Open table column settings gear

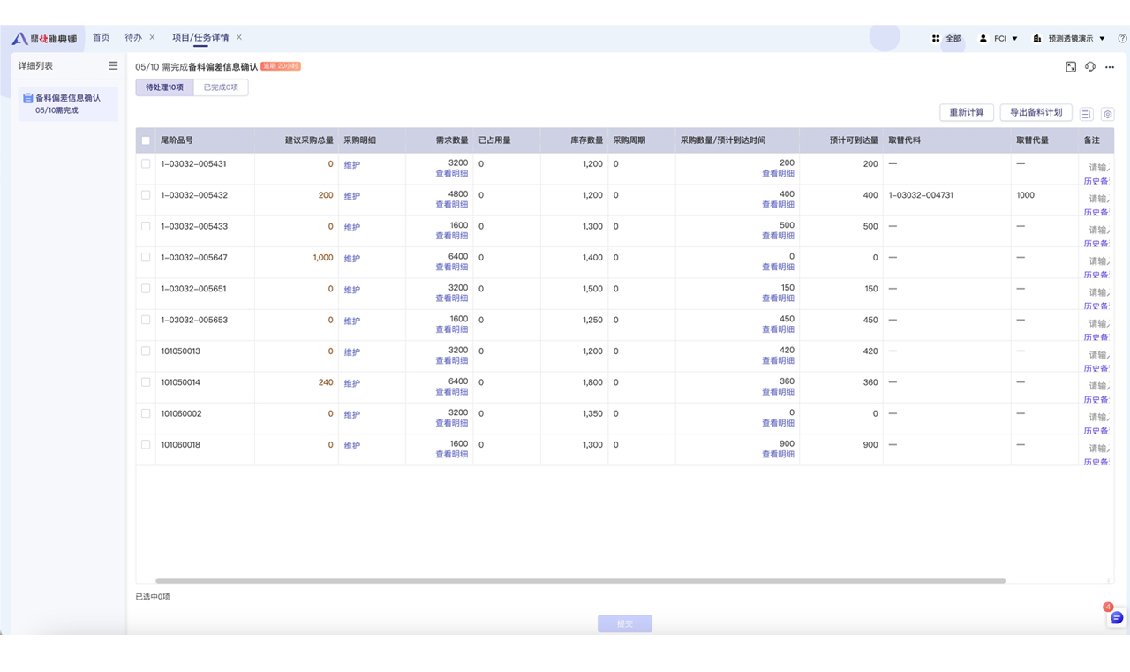1108,114
